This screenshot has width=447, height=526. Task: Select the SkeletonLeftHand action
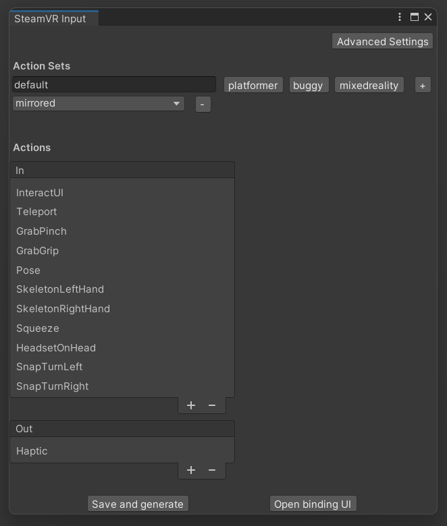click(122, 289)
